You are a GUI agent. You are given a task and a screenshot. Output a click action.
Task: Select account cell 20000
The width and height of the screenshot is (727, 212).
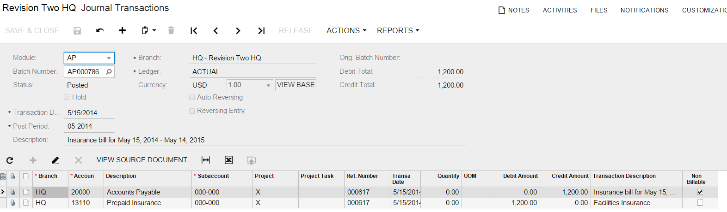(x=86, y=192)
